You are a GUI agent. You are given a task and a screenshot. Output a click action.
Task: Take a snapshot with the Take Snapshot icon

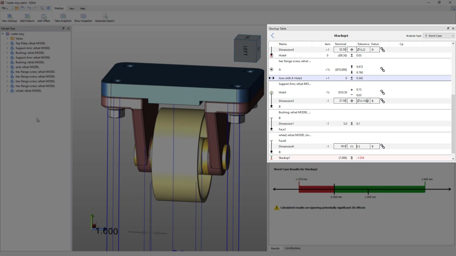click(x=63, y=17)
